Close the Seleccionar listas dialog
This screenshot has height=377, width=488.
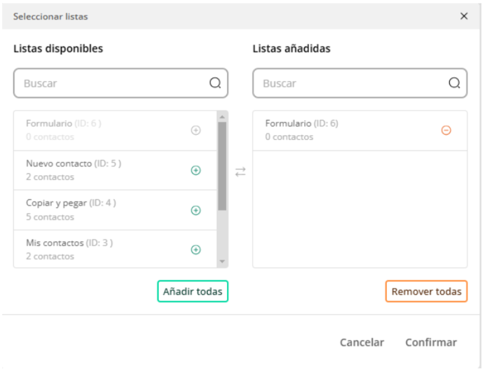pos(464,16)
